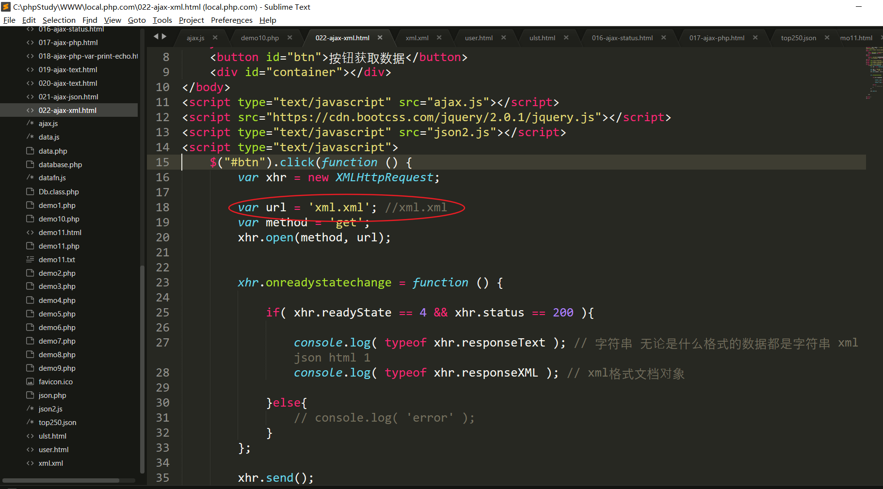Open the Selection menu
This screenshot has width=883, height=489.
coord(59,20)
